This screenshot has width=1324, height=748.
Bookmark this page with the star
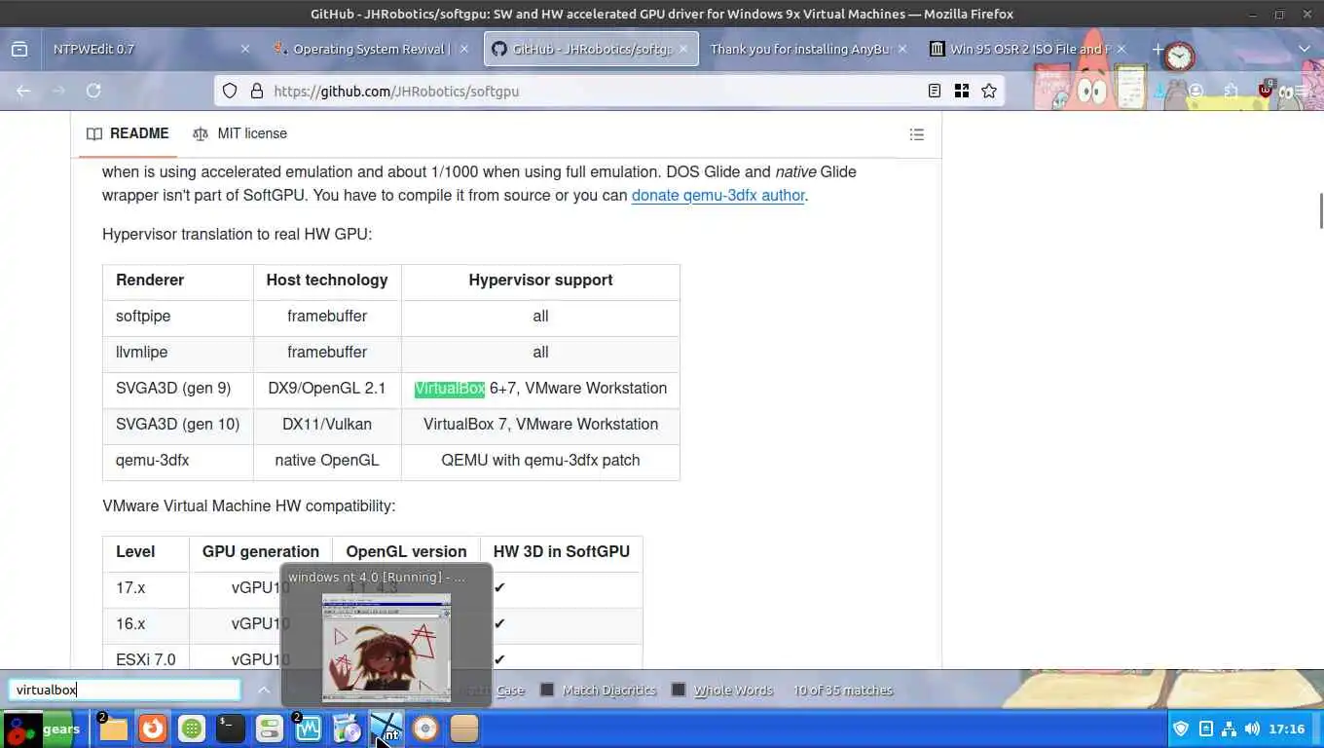[x=989, y=91]
